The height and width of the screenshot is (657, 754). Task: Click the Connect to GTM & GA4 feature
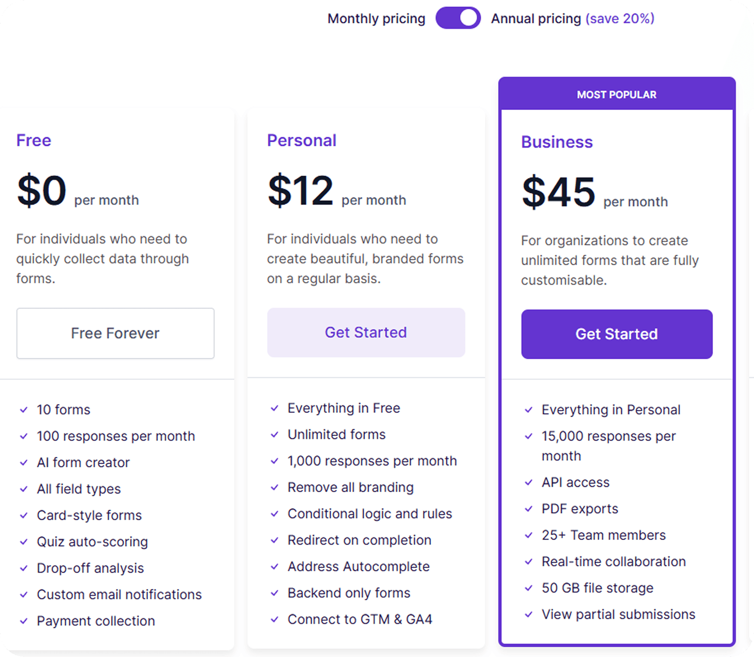pyautogui.click(x=360, y=619)
